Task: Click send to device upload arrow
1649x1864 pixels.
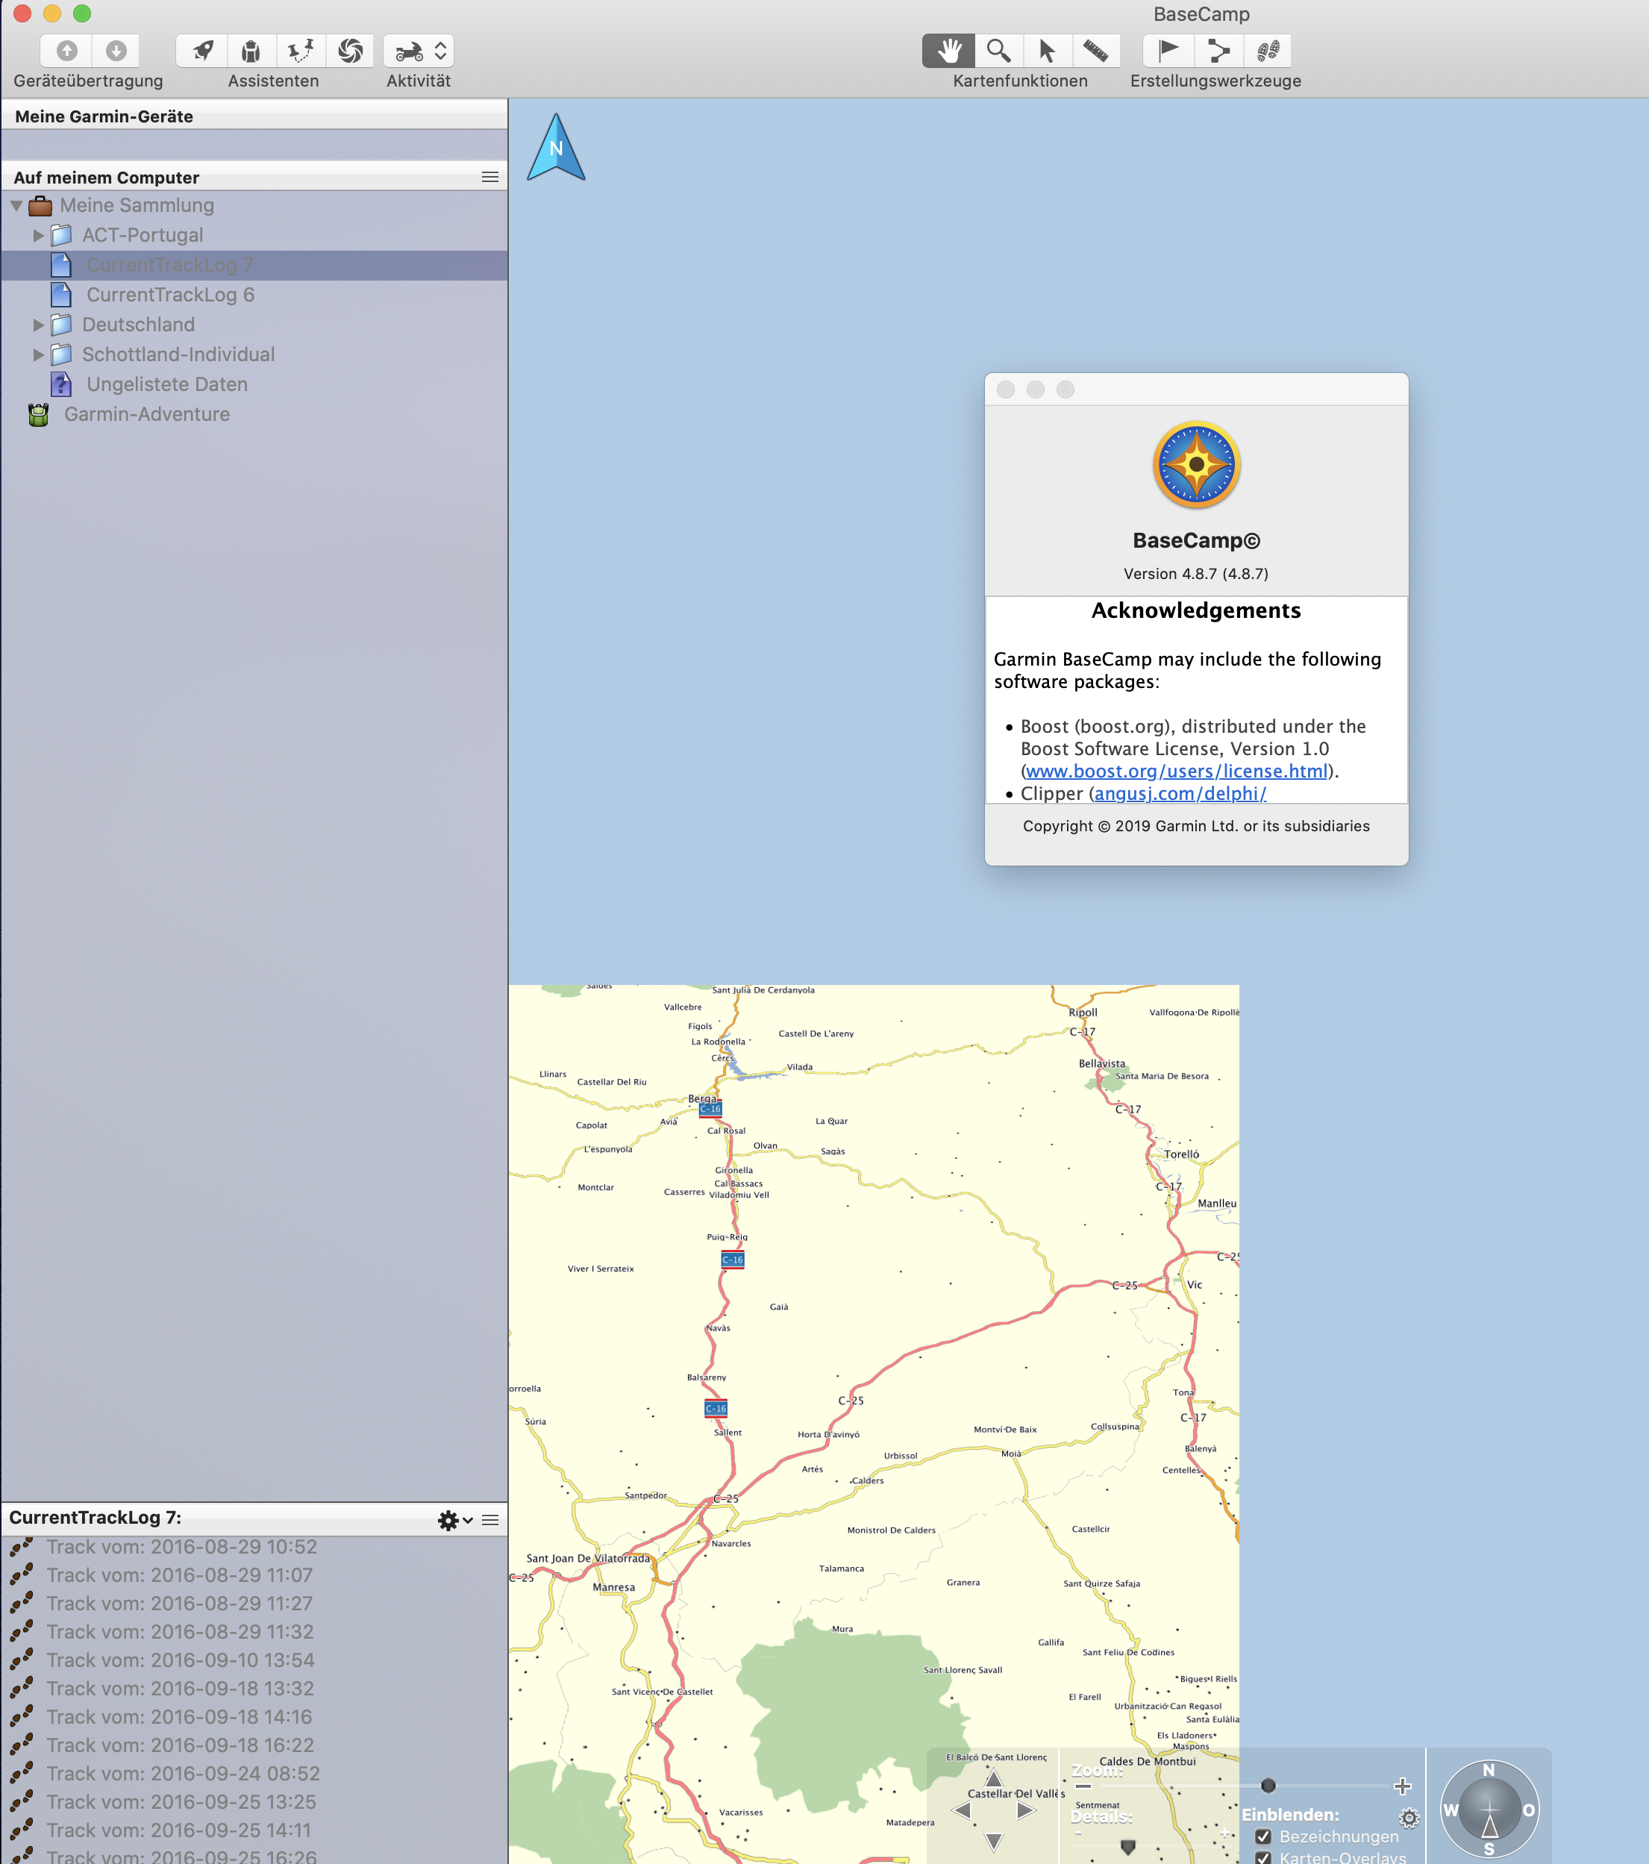Action: [67, 51]
